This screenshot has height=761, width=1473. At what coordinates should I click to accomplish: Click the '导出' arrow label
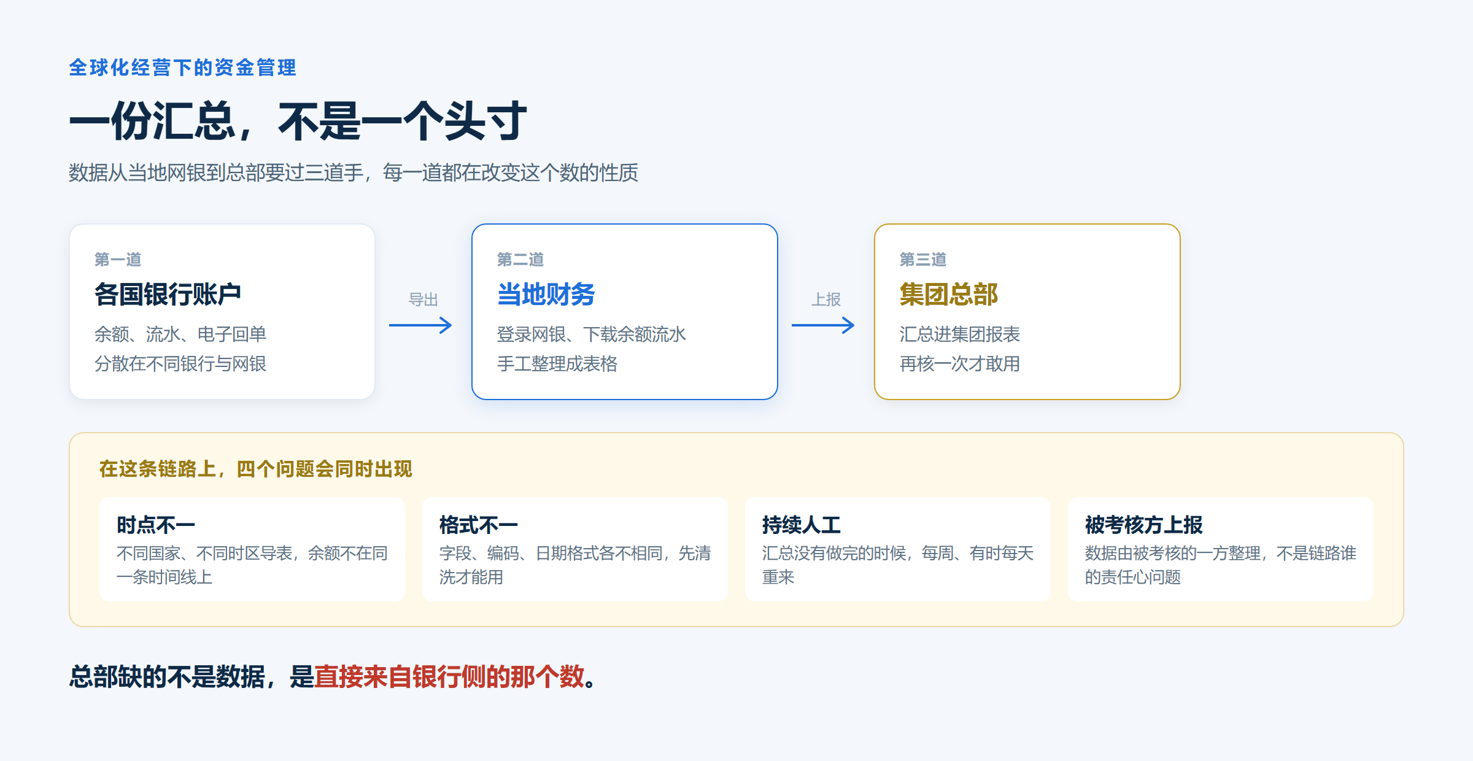423,299
